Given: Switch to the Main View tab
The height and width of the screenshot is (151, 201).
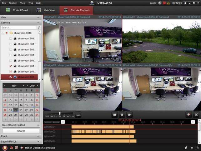Looking at the screenshot, I should coord(47,10).
